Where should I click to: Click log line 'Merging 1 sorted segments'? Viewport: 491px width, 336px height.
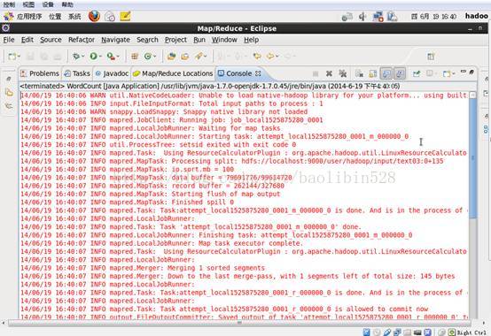[216, 268]
